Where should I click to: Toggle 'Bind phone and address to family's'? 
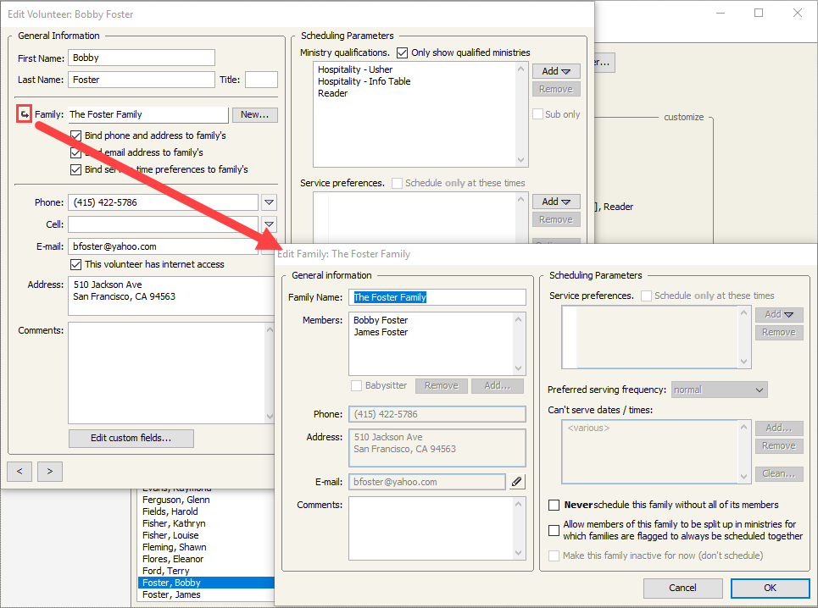[77, 135]
